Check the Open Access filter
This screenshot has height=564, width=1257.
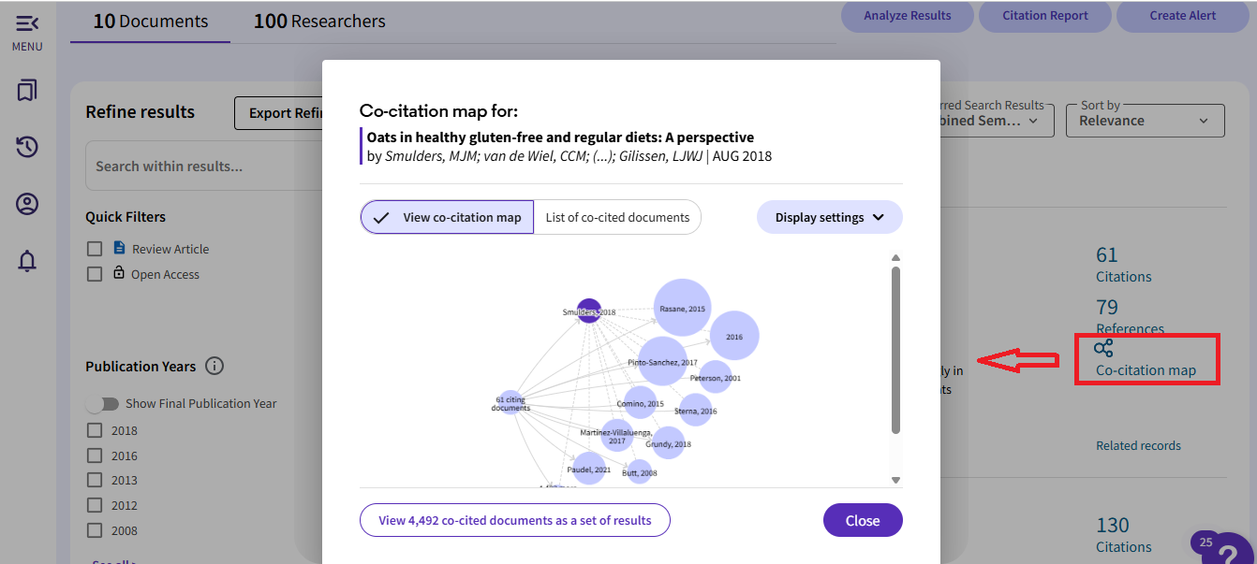click(x=95, y=274)
